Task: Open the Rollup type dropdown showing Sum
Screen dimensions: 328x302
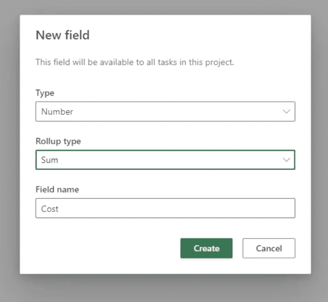Action: click(x=165, y=160)
